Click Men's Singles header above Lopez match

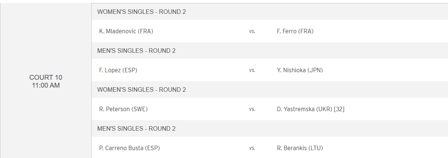(x=136, y=51)
